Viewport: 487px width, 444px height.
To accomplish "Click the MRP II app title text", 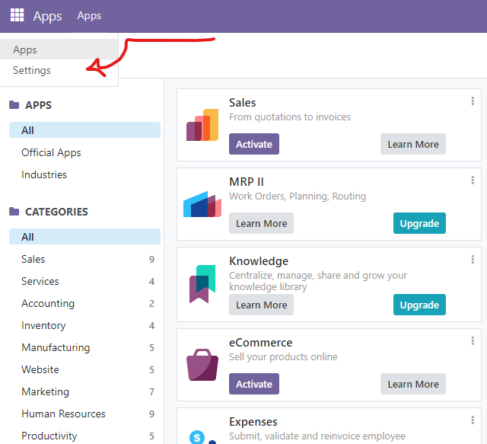I will click(x=247, y=182).
